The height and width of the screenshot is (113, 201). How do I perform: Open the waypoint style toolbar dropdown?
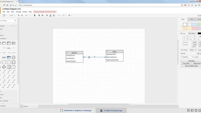pyautogui.click(x=64, y=15)
